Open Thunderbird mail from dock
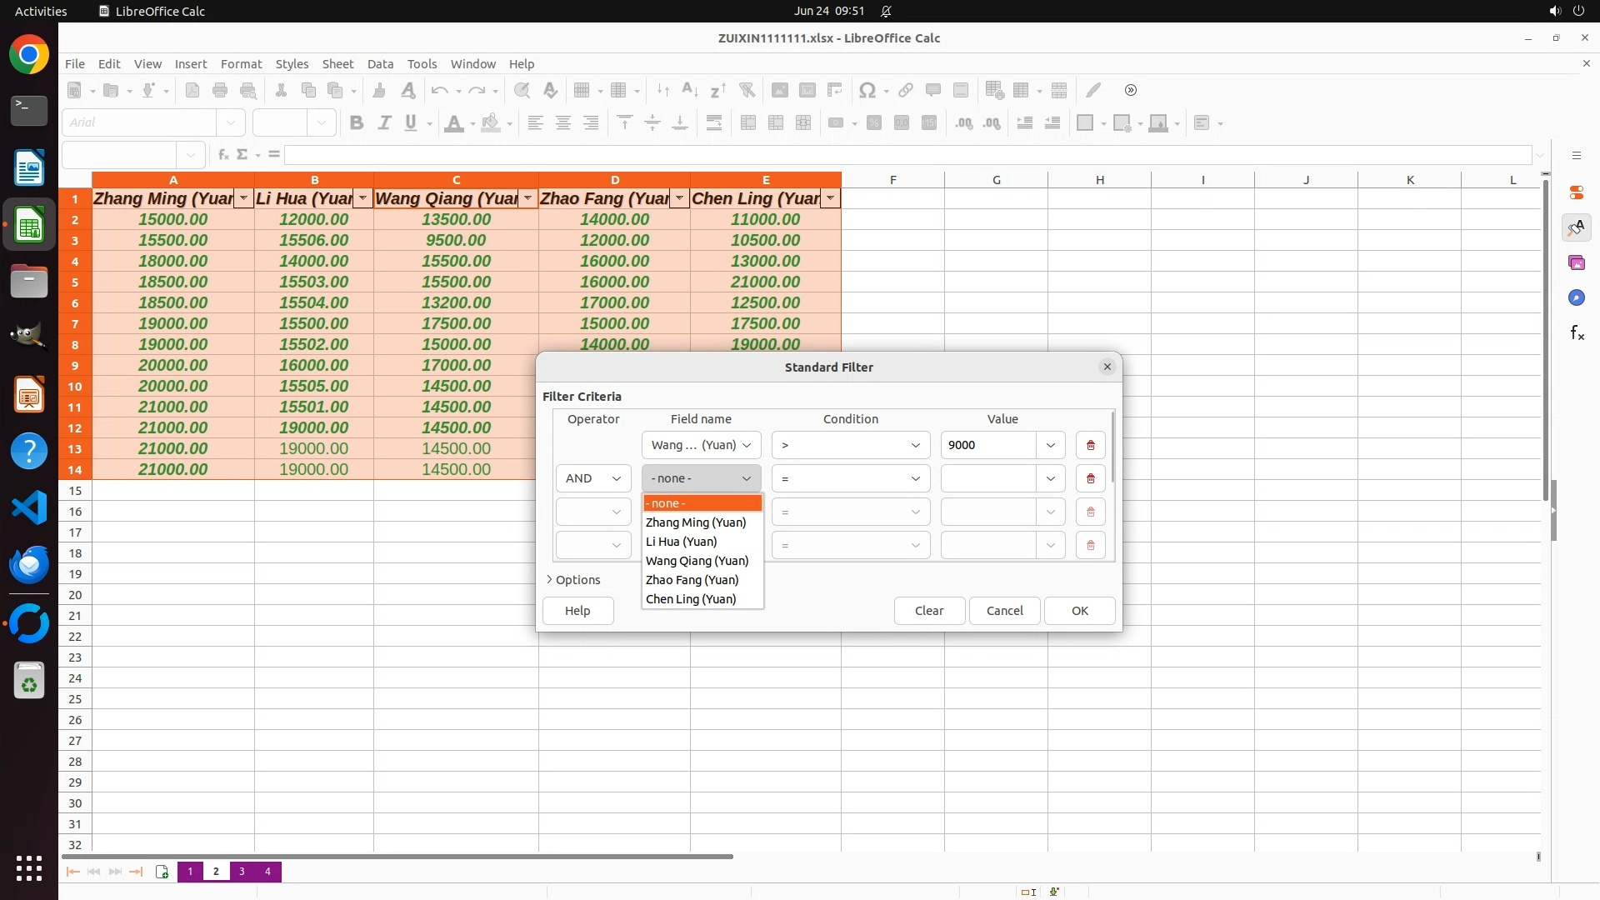This screenshot has height=900, width=1600. [x=29, y=565]
